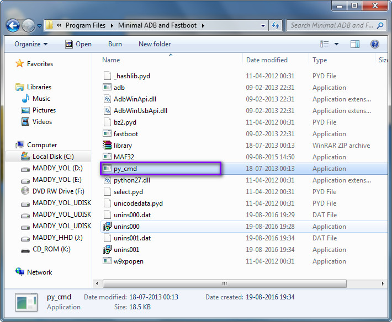Expand the hidden path chevron «
The image size is (392, 322).
point(59,25)
